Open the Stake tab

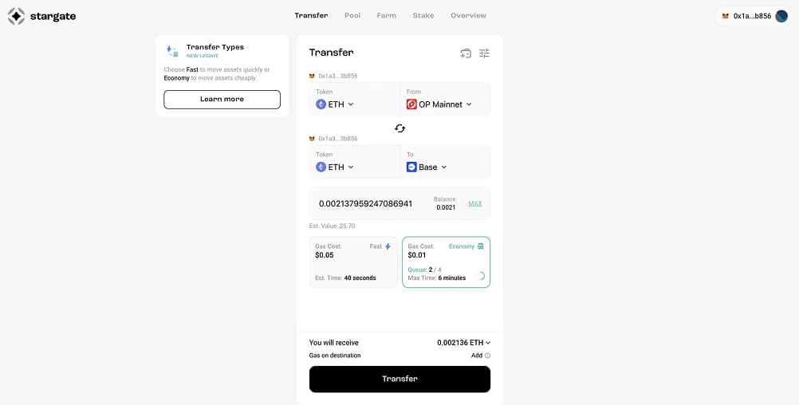(423, 16)
